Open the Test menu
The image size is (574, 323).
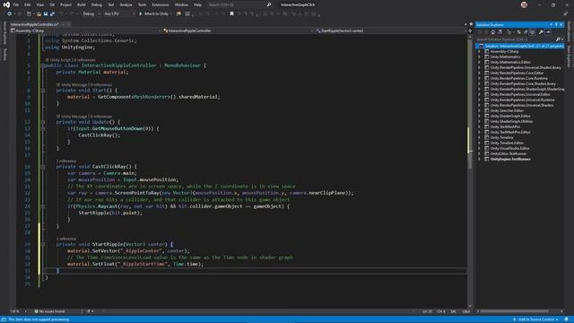coord(111,4)
